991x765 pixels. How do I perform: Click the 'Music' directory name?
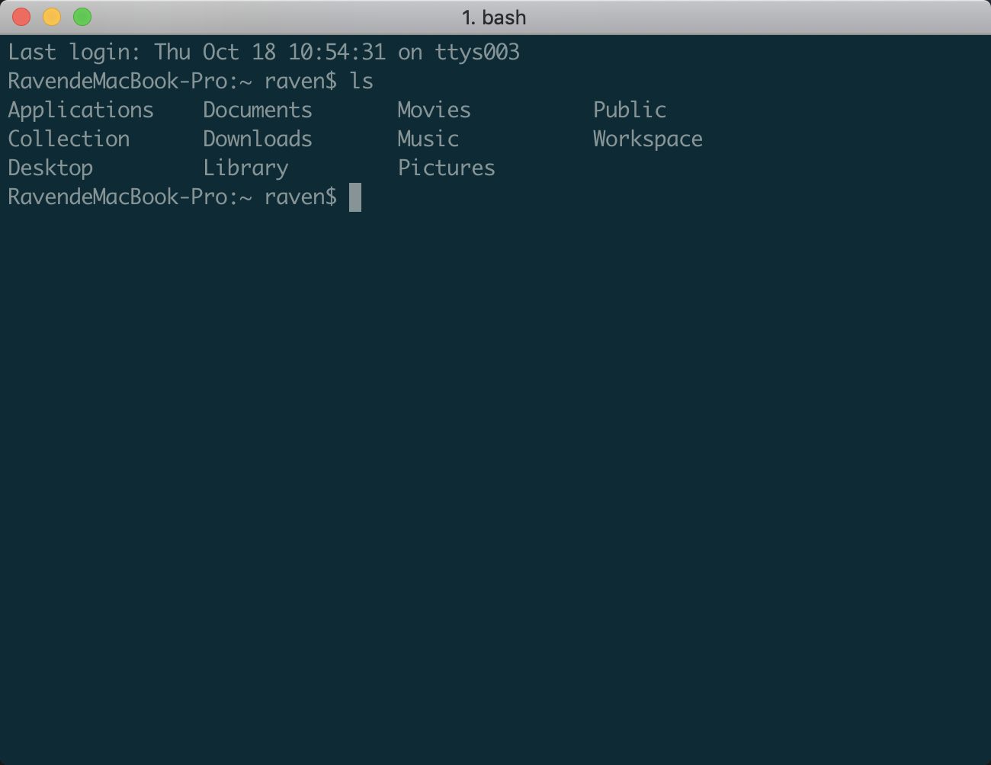coord(428,139)
